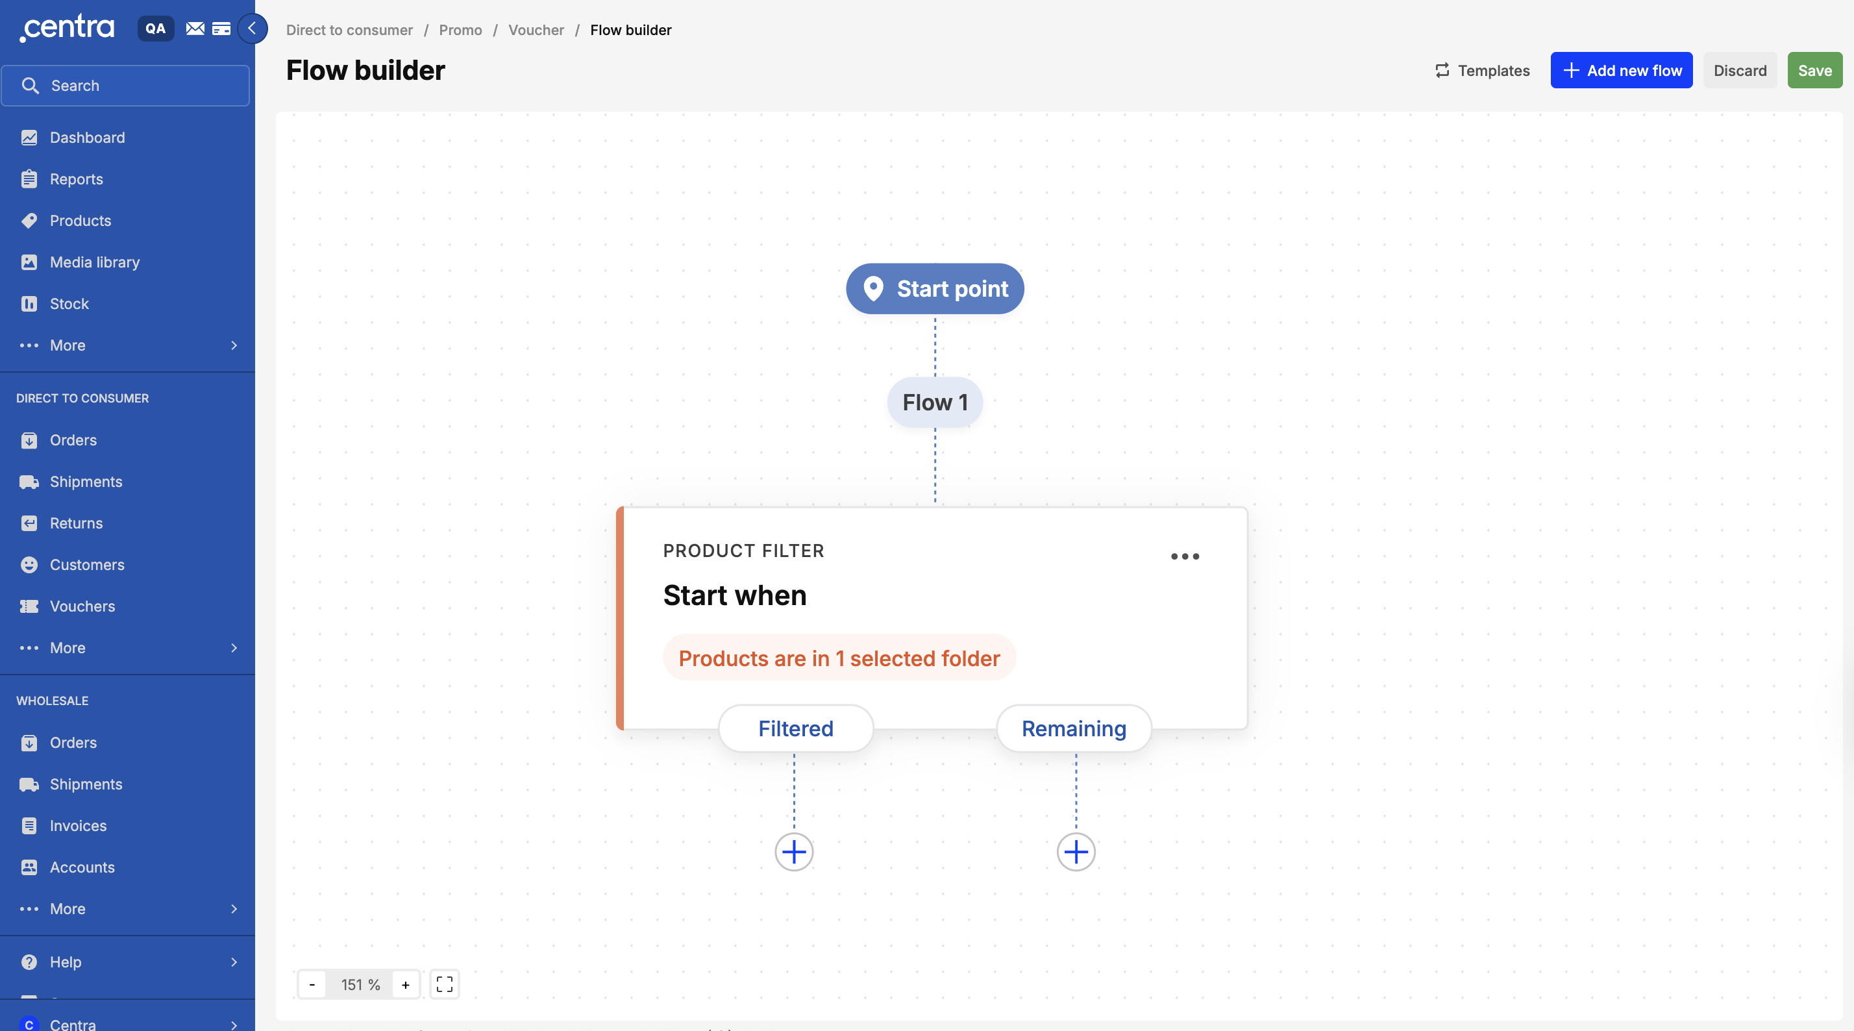Click the Promo breadcrumb link
The width and height of the screenshot is (1854, 1031).
coord(460,31)
